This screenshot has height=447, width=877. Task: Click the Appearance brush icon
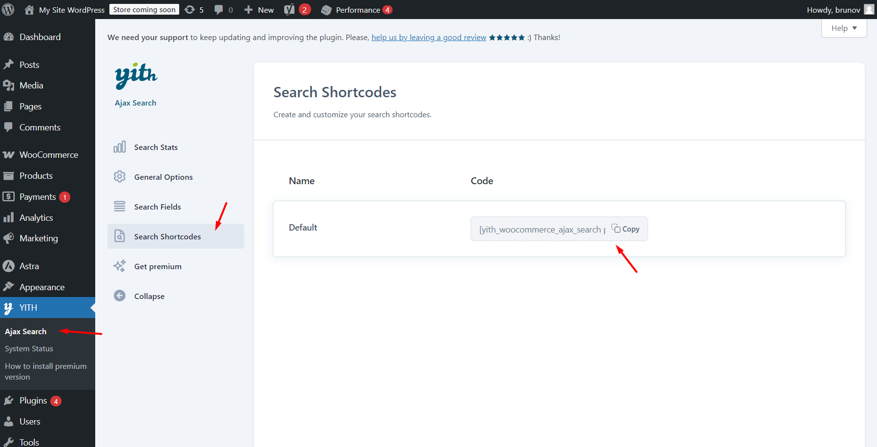click(8, 287)
